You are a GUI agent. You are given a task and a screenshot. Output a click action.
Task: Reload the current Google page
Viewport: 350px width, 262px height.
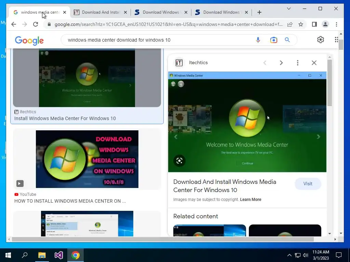pos(36,24)
